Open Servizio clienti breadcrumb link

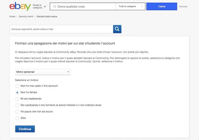click(x=26, y=16)
